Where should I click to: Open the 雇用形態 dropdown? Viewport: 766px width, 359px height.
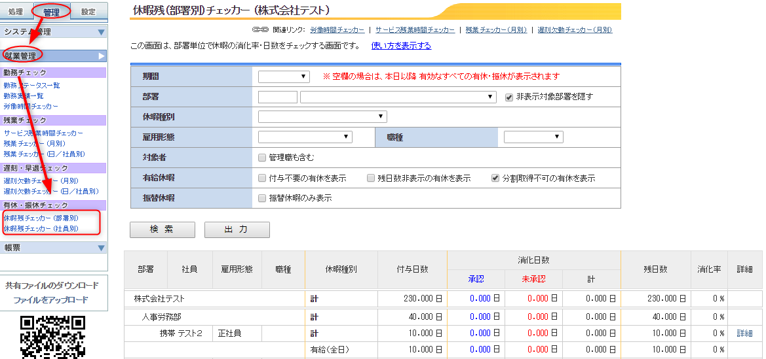[305, 137]
